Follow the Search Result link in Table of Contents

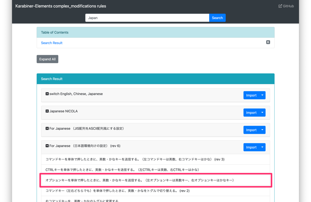coord(52,43)
